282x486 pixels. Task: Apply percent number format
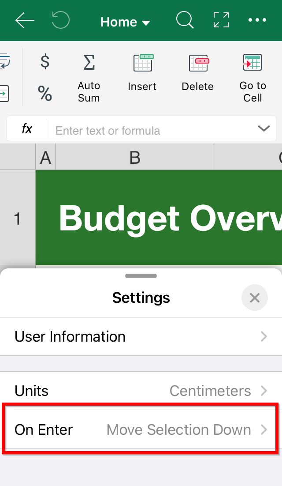(x=45, y=94)
